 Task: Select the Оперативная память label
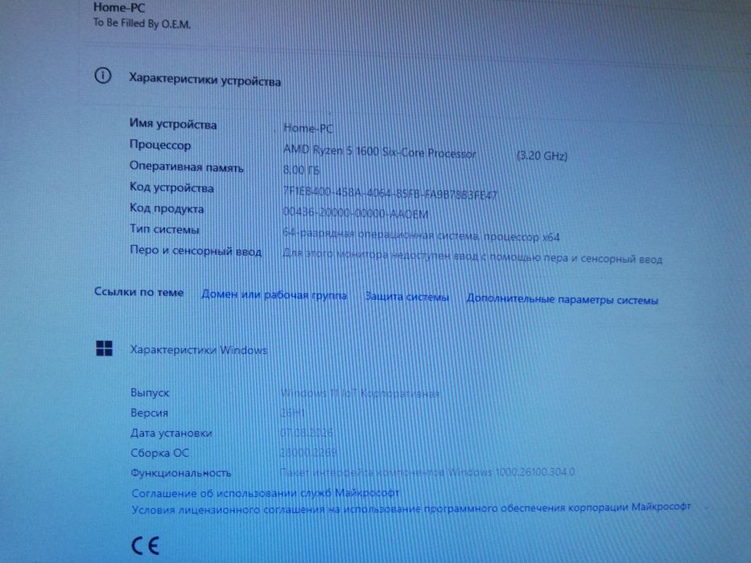tap(186, 166)
